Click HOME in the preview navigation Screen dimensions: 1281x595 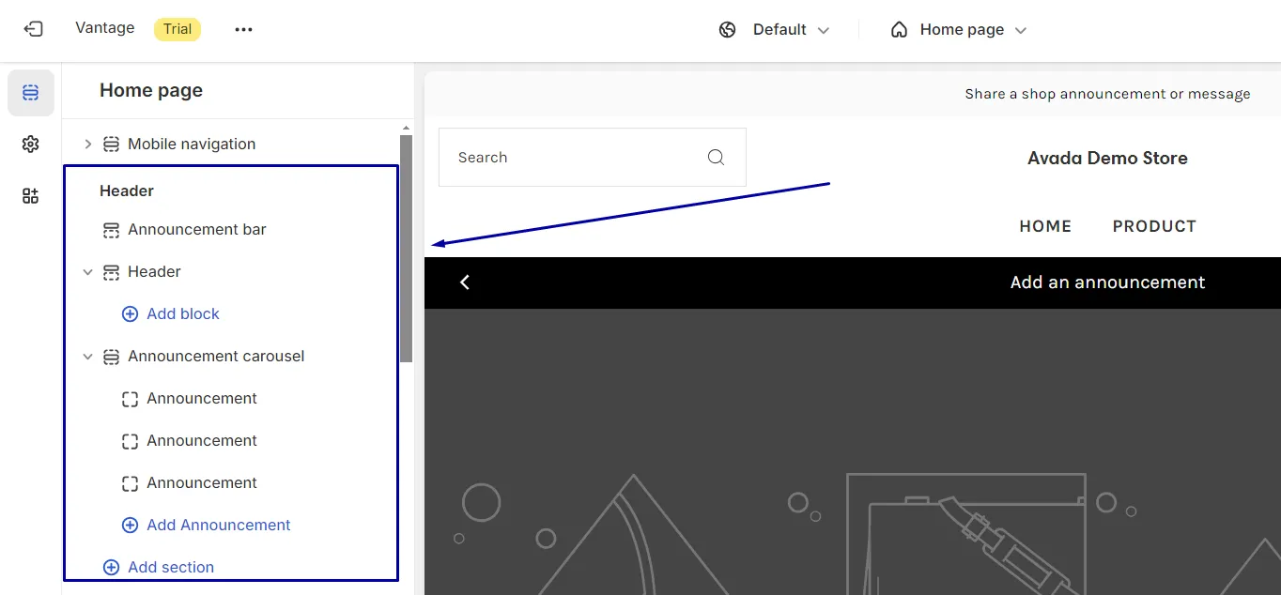pos(1045,226)
